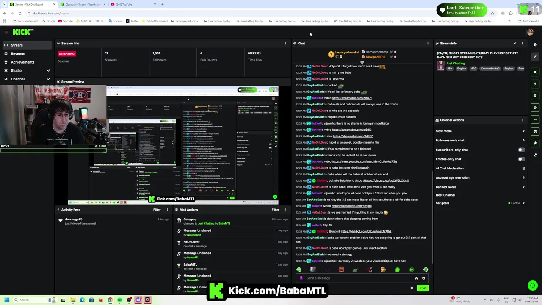Click the dmvmega23 follow entry
This screenshot has width=542, height=305.
pos(113,221)
